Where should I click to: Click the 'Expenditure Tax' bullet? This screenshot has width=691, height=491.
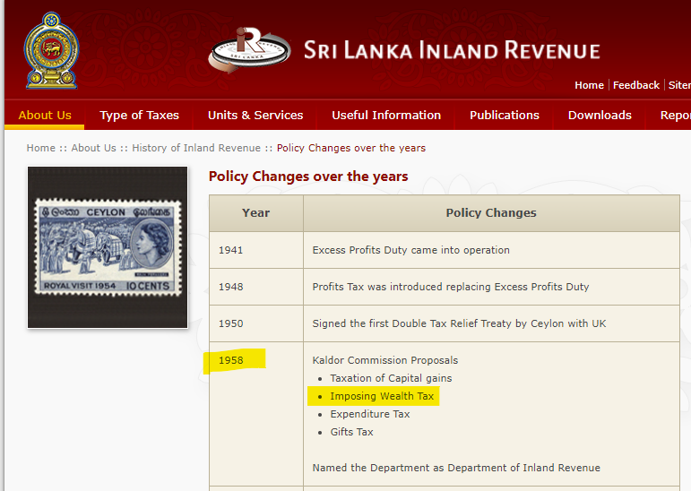pyautogui.click(x=370, y=414)
